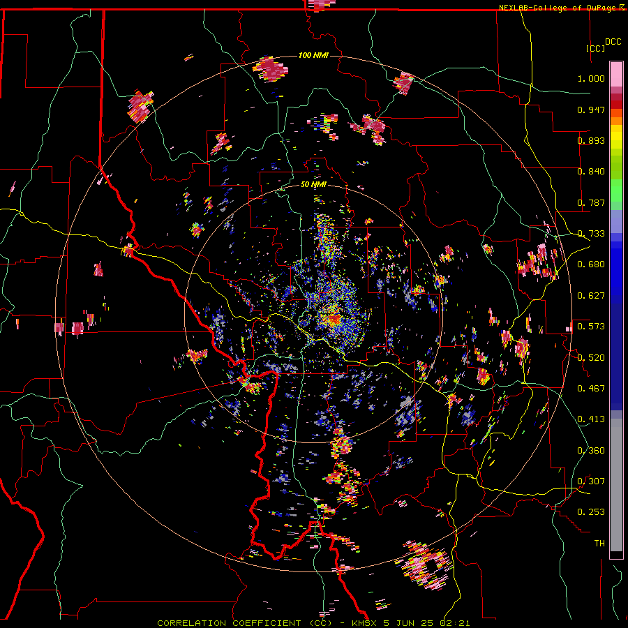This screenshot has height=628, width=628.
Task: Click the 0.680 scale value
Action: pyautogui.click(x=591, y=264)
